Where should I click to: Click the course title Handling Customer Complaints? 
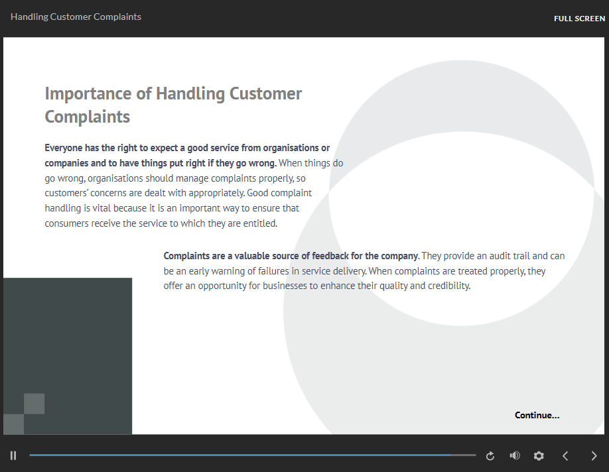[76, 17]
